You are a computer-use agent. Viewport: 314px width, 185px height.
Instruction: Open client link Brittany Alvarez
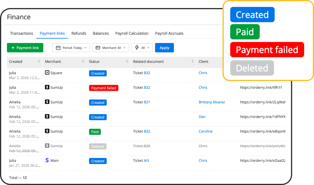click(x=212, y=102)
